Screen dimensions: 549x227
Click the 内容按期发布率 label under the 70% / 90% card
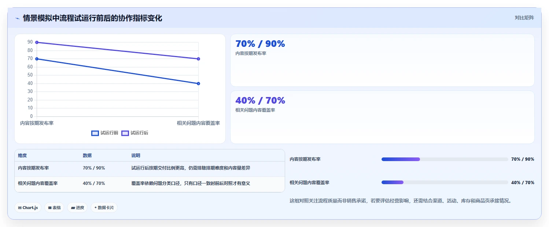[251, 53]
